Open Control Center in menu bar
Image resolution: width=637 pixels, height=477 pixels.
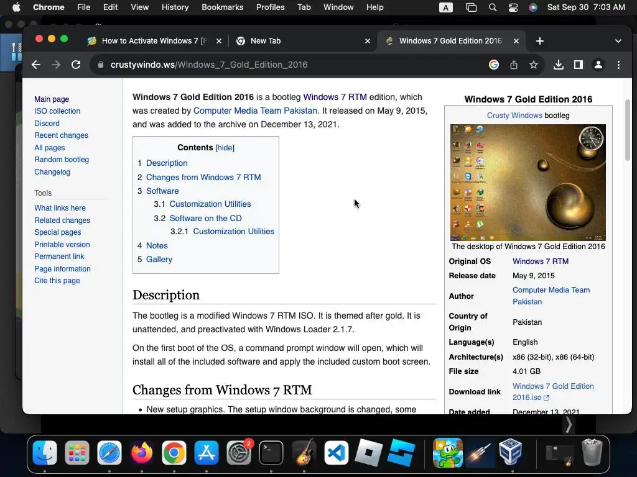tap(513, 7)
